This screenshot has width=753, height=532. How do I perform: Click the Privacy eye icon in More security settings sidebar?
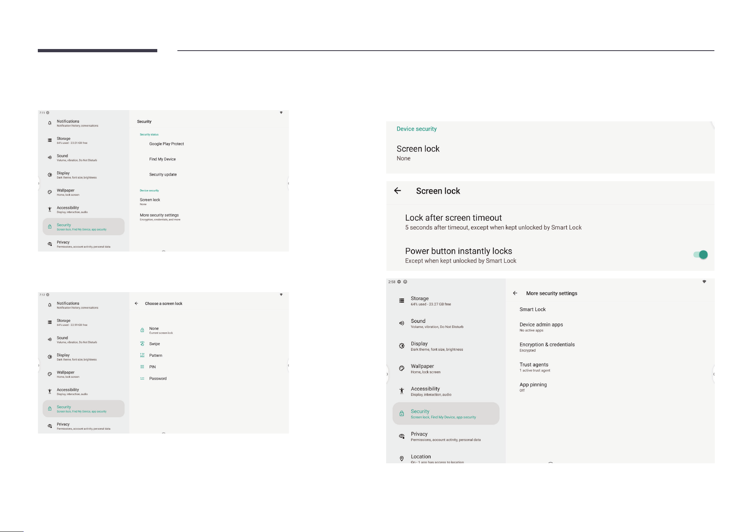(401, 436)
